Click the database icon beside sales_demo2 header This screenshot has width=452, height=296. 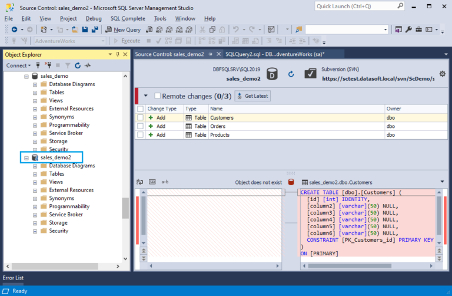pyautogui.click(x=271, y=74)
